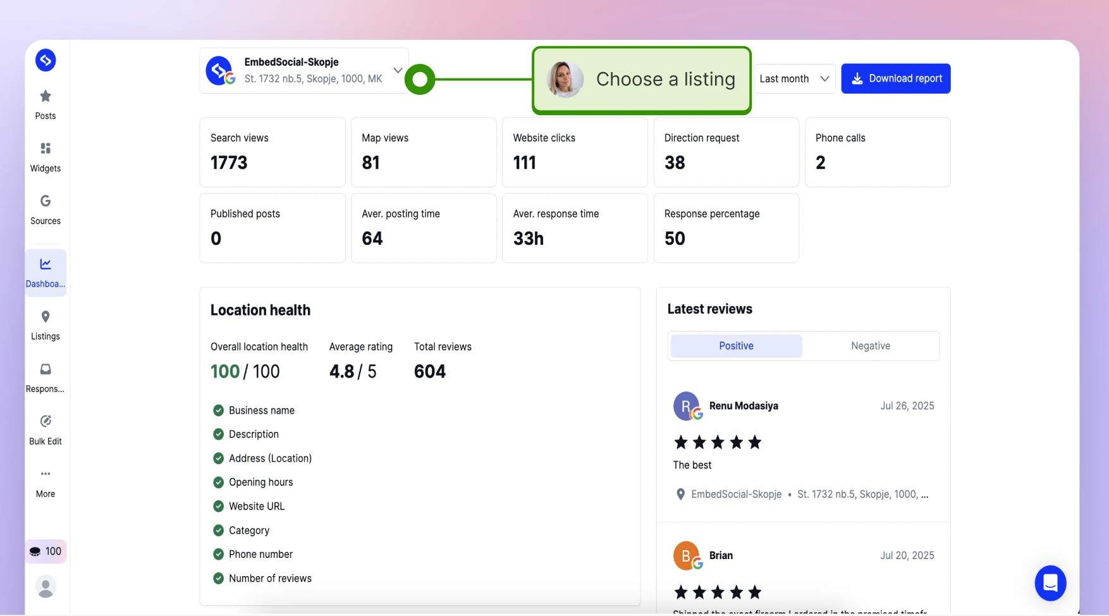Open the Bulk Edit icon
This screenshot has height=616, width=1109.
pos(46,421)
